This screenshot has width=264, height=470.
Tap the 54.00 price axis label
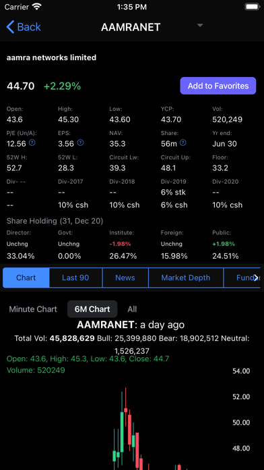click(241, 371)
